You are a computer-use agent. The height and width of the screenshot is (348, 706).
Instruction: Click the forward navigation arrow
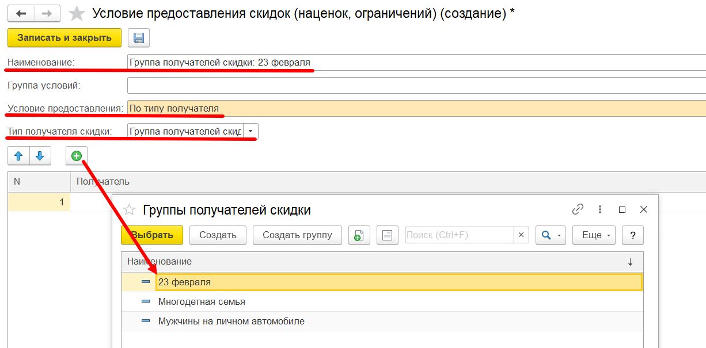(x=47, y=13)
